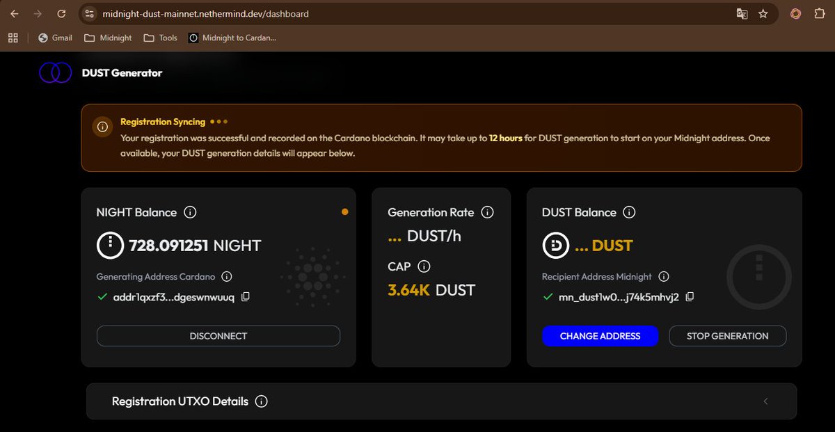Click the 728.091251 NIGHT balance value
This screenshot has width=835, height=432.
(195, 246)
